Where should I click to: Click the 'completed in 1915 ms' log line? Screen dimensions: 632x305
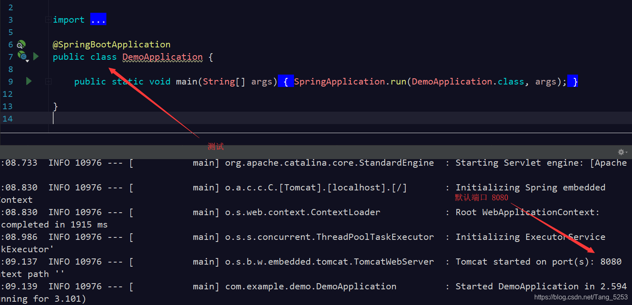point(54,225)
